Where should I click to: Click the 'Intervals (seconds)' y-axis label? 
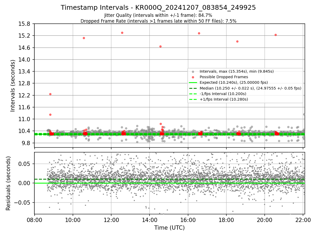click(x=13, y=86)
